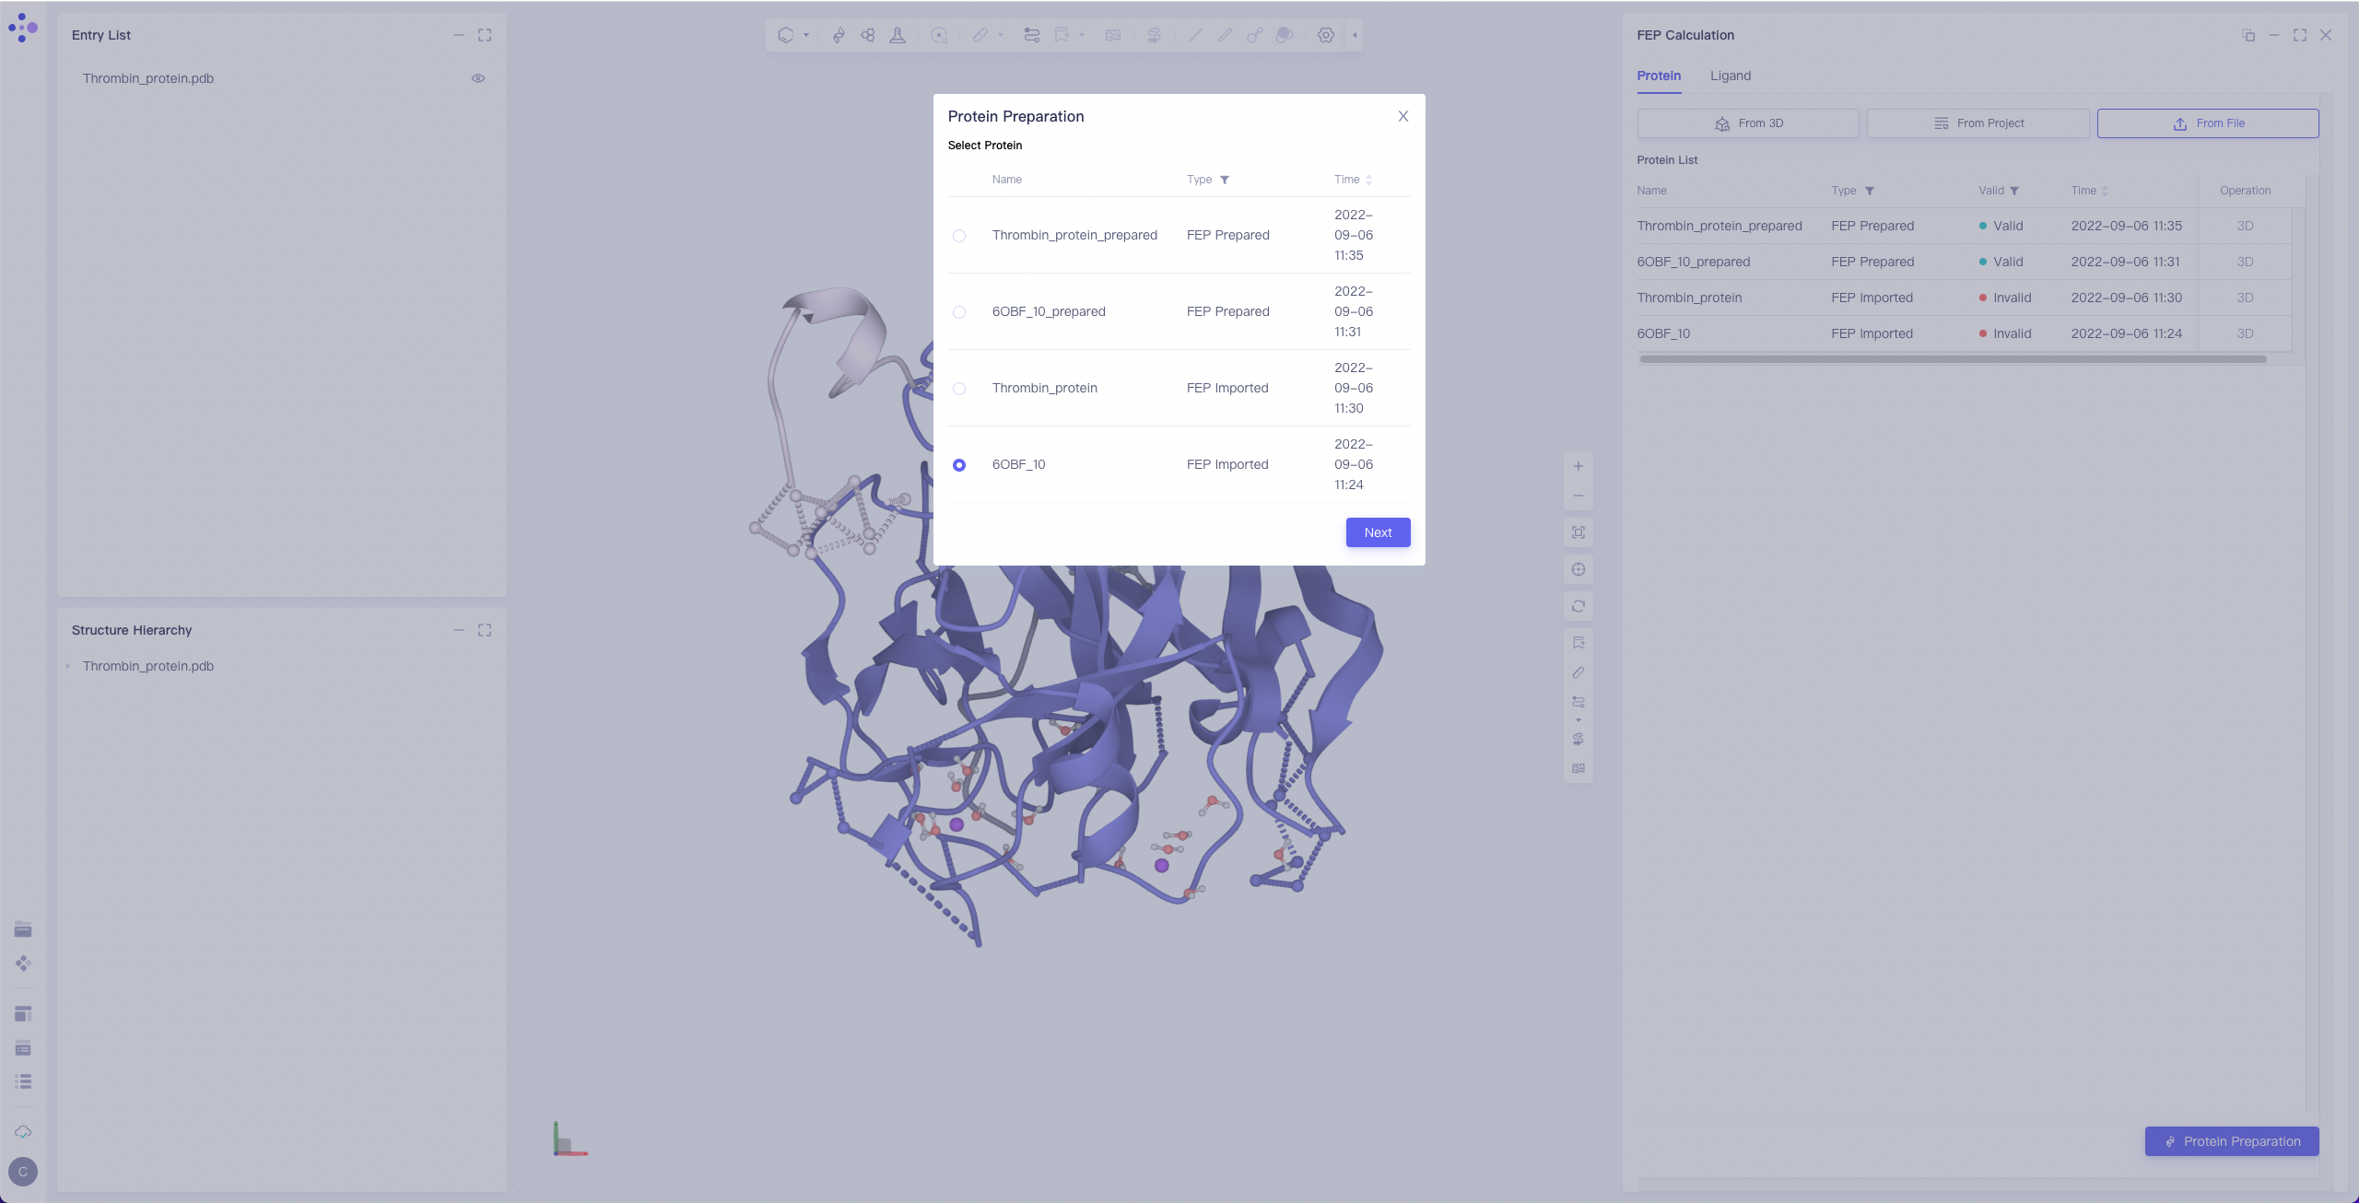Screen dimensions: 2359x1203
Task: Open the folder icon in left sidebar
Action: [23, 929]
